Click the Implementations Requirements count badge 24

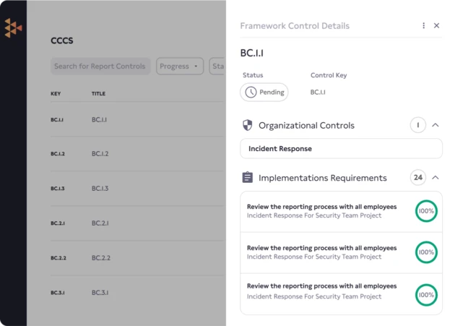tap(417, 178)
